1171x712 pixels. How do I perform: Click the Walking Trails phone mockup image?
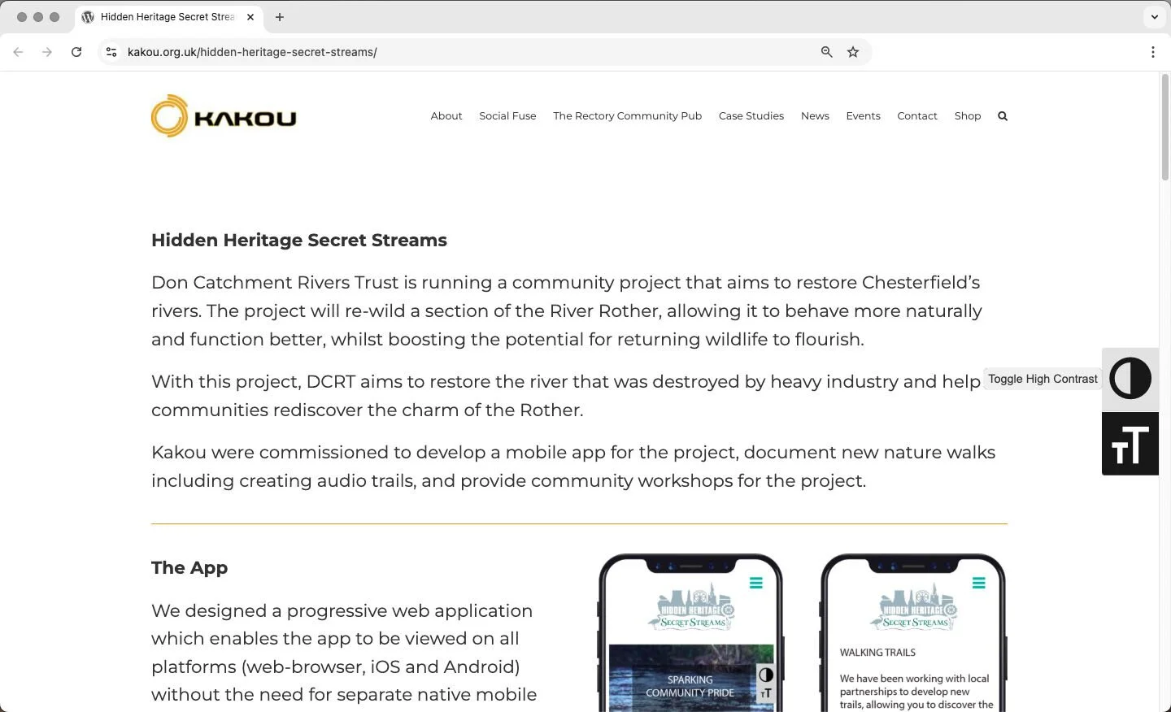coord(913,633)
